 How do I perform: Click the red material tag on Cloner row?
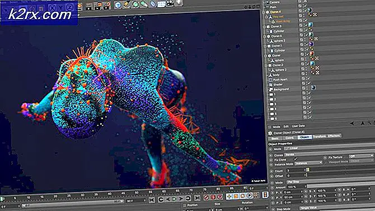(312, 54)
